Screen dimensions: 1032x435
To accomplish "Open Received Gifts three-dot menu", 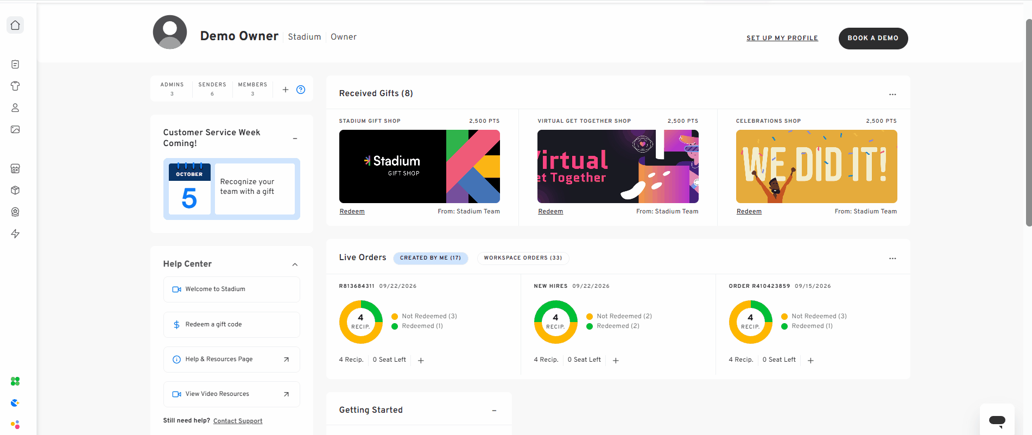I will (892, 94).
